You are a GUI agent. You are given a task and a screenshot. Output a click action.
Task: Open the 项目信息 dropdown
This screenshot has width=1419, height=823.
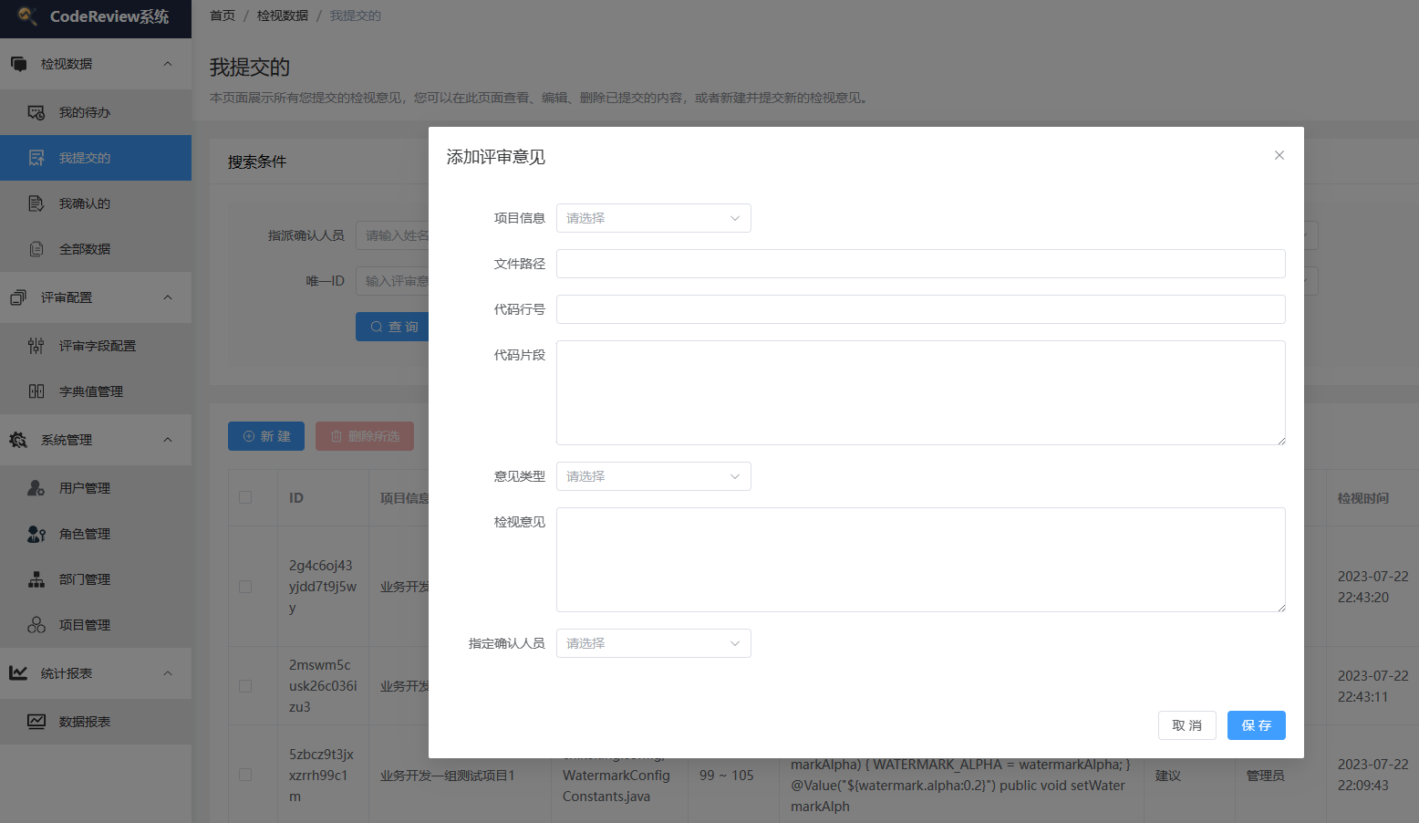pos(653,218)
